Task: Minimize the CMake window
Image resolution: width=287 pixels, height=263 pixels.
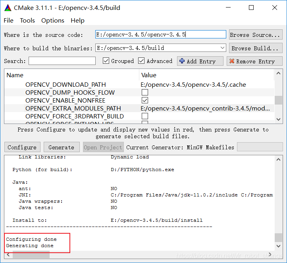Action: tap(228, 8)
